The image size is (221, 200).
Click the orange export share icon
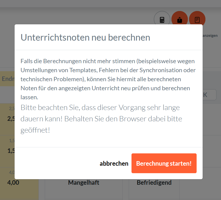click(x=180, y=20)
